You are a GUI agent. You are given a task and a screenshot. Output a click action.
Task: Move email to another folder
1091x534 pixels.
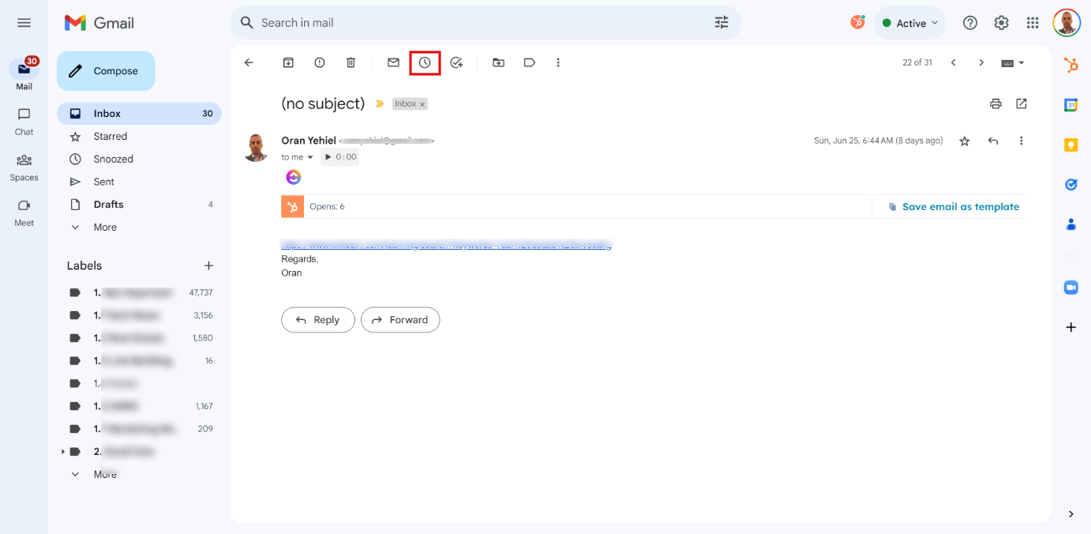(498, 62)
